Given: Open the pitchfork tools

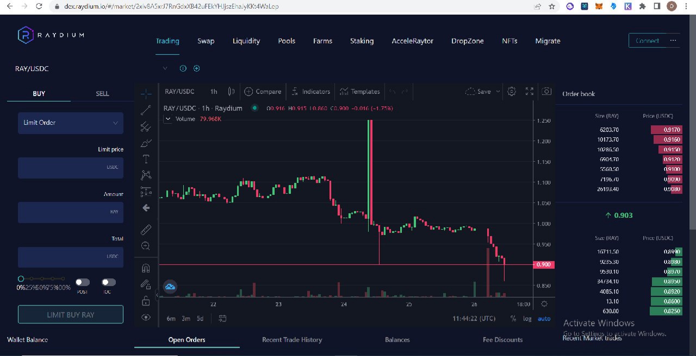Looking at the screenshot, I should click(x=146, y=126).
